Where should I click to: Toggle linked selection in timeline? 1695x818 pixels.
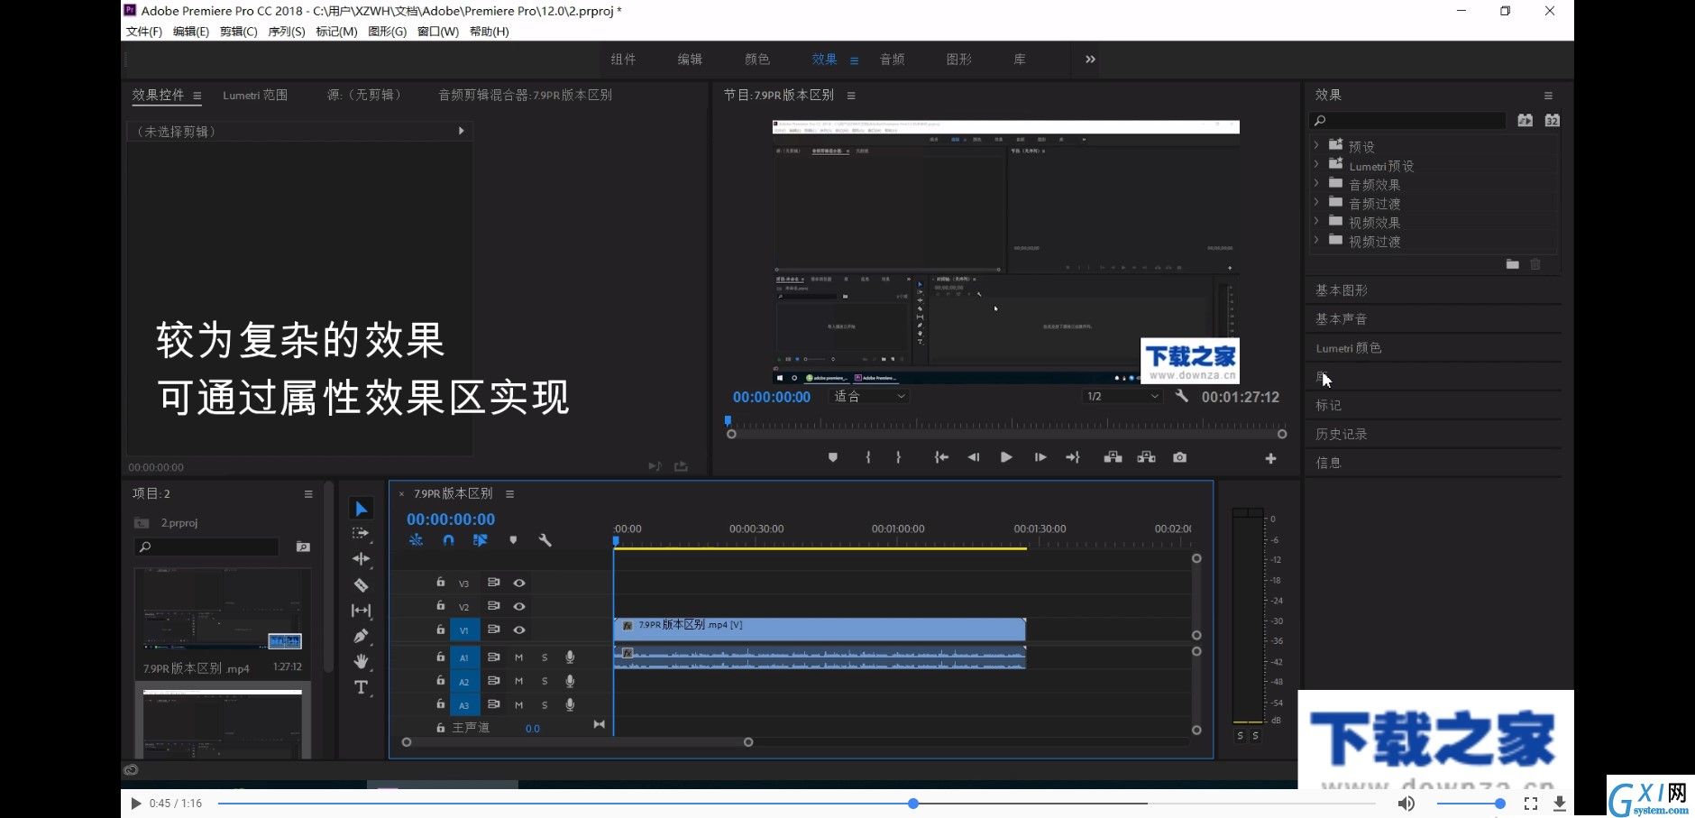[x=480, y=539]
